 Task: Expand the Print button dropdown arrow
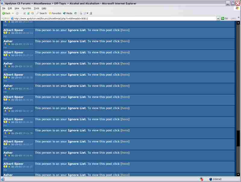pyautogui.click(x=88, y=13)
